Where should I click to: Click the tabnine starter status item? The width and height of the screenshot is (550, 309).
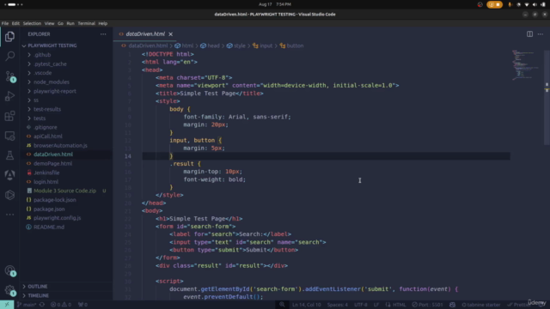pyautogui.click(x=481, y=305)
